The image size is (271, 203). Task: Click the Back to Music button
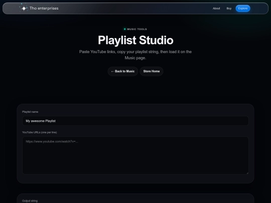pos(123,71)
